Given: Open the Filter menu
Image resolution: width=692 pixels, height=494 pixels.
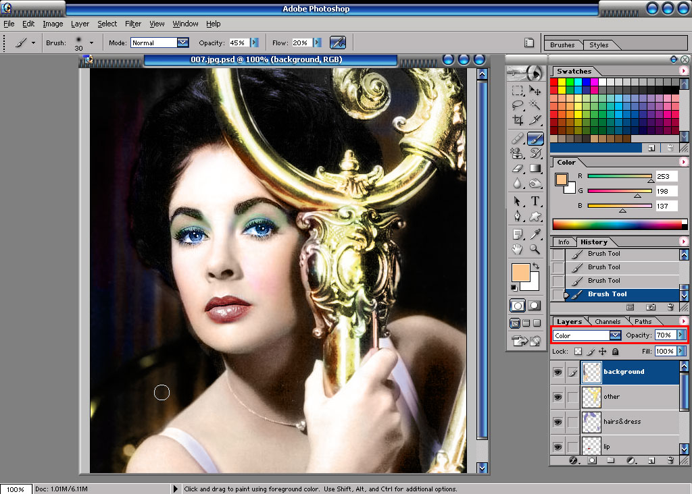Looking at the screenshot, I should pos(133,24).
